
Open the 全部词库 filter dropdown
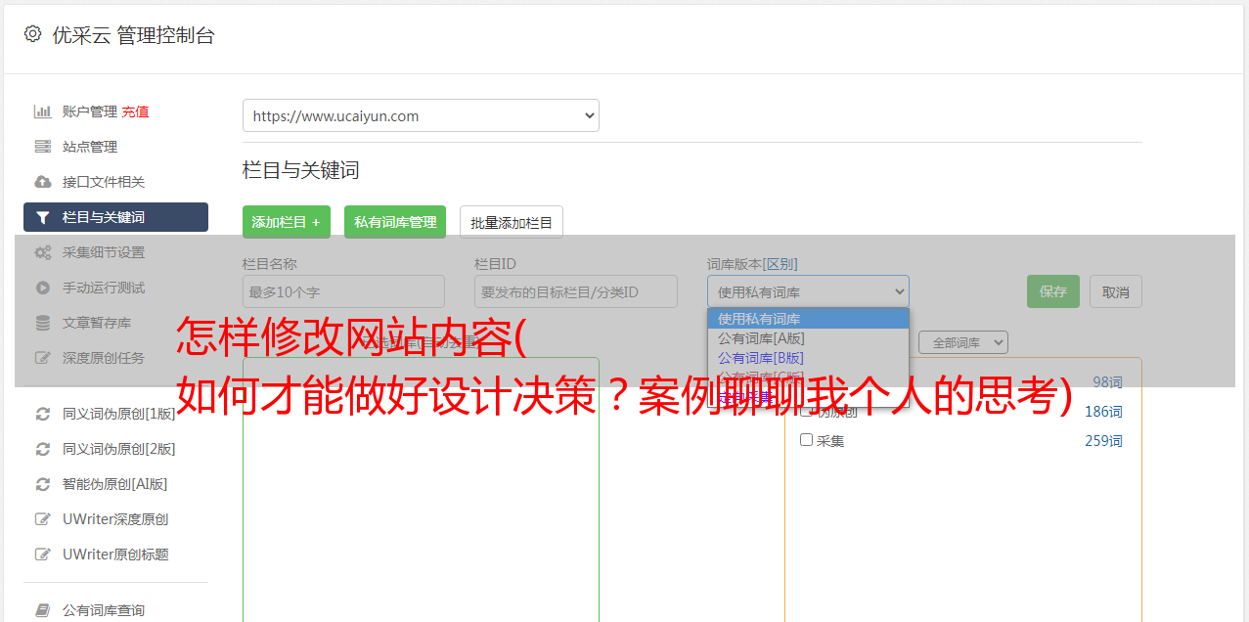click(963, 342)
